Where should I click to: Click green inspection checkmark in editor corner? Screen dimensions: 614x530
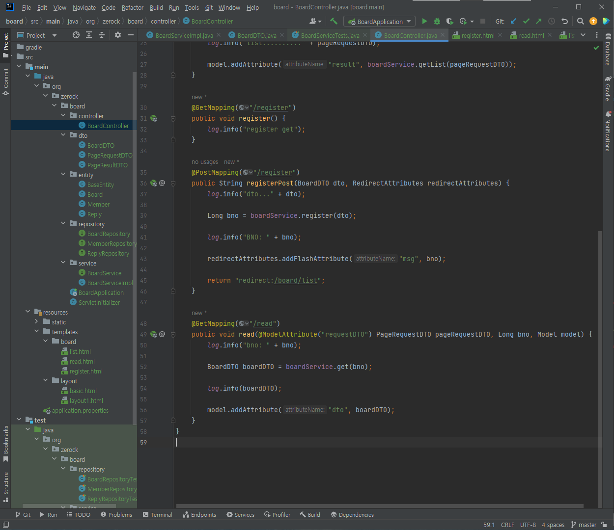coord(596,48)
